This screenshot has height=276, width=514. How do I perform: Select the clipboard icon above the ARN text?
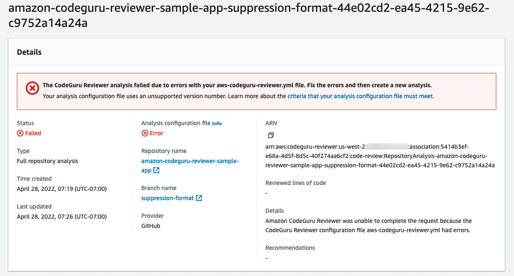pyautogui.click(x=270, y=135)
